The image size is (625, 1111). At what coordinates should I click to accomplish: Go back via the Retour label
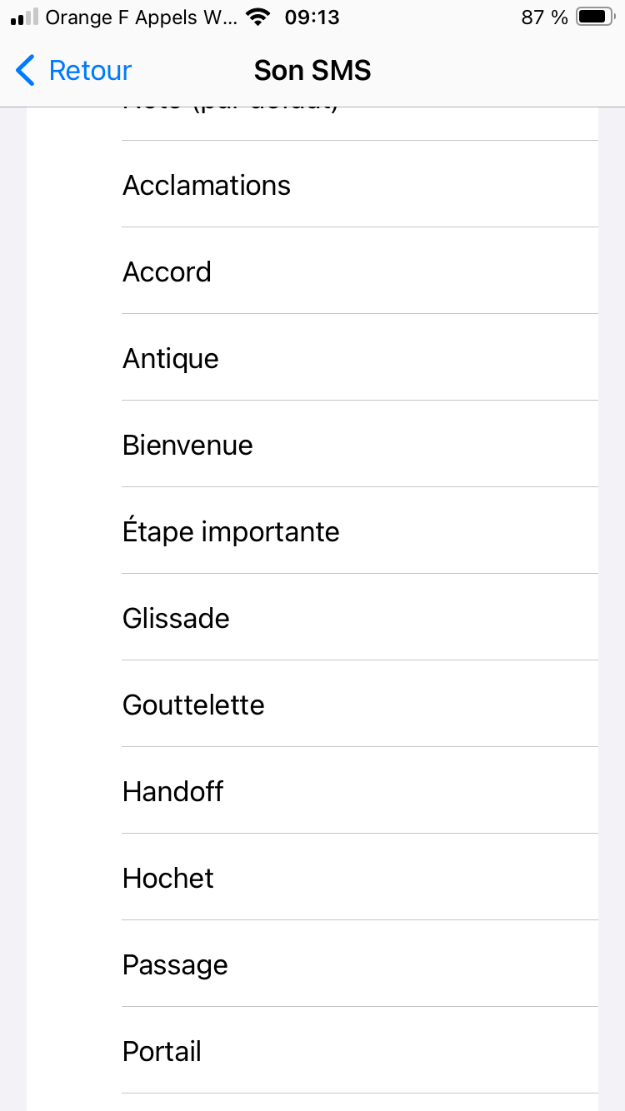[x=90, y=71]
